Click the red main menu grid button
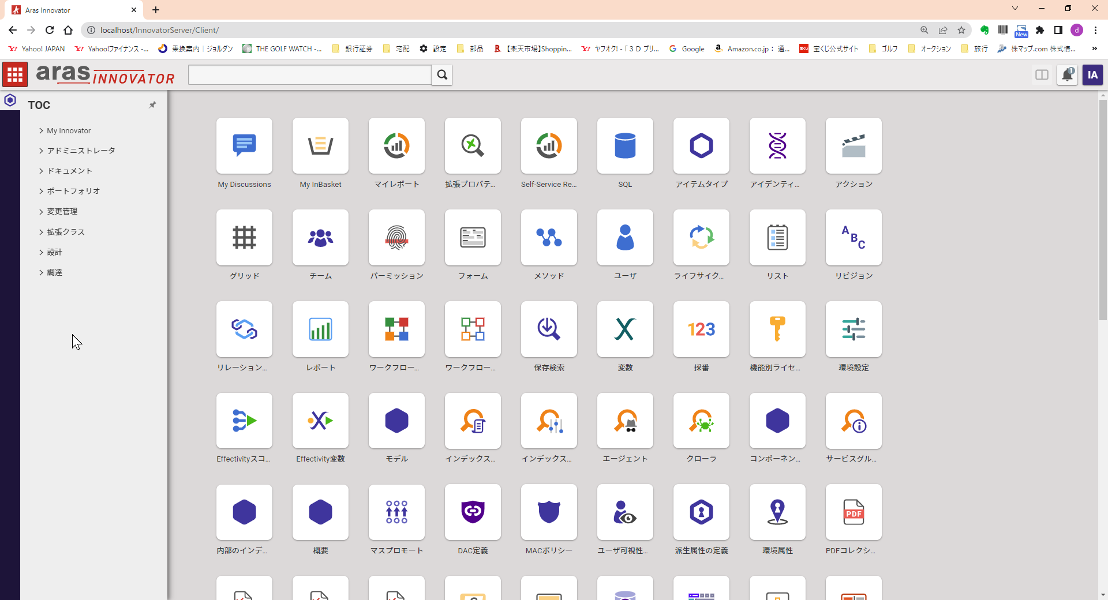This screenshot has width=1108, height=600. [x=15, y=75]
